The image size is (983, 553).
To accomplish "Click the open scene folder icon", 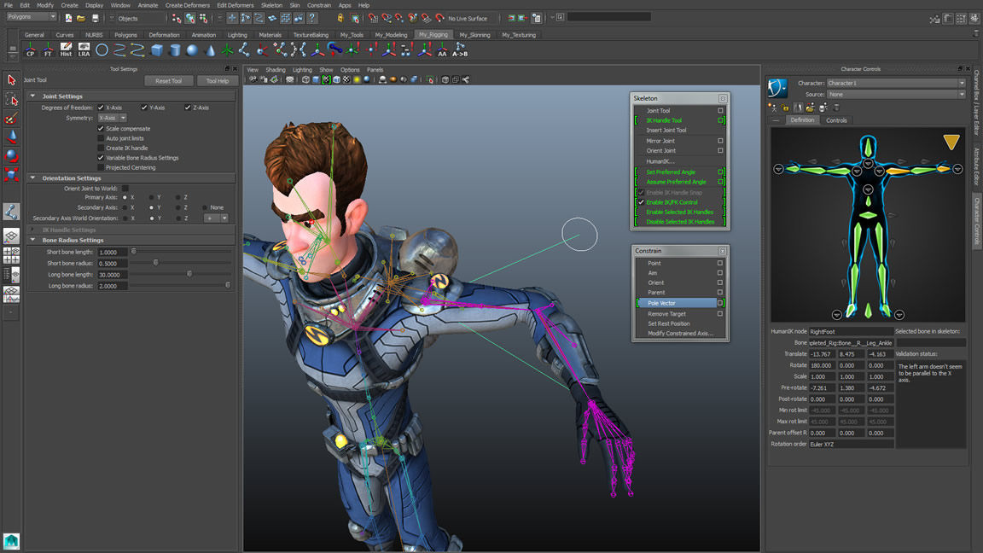I will pyautogui.click(x=81, y=18).
